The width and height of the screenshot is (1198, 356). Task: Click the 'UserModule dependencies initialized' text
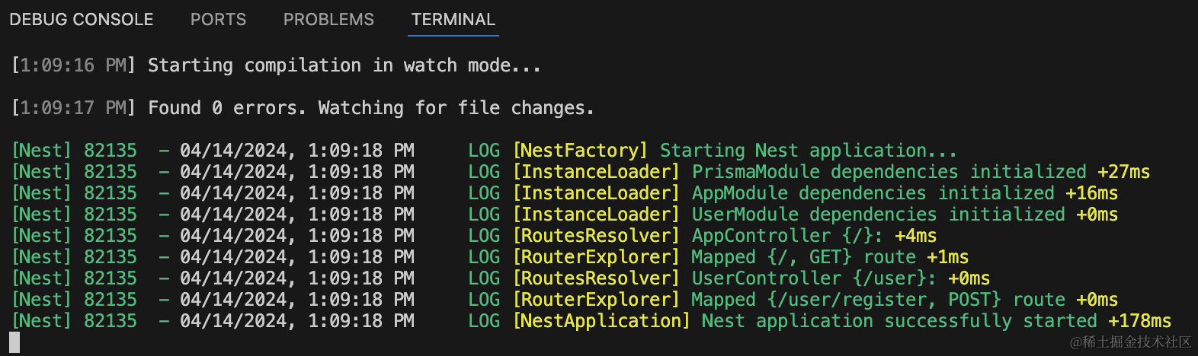pyautogui.click(x=878, y=215)
